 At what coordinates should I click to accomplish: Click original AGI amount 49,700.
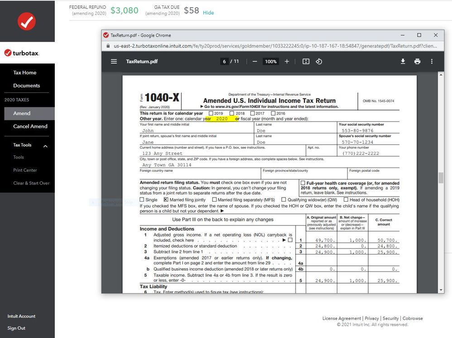[x=325, y=240]
